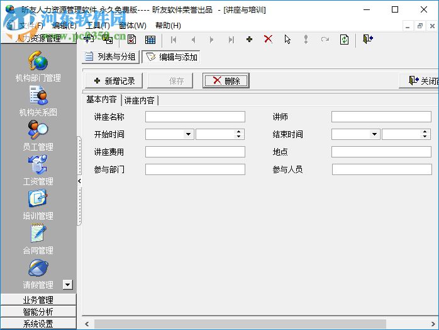Open 工资管理 in the sidebar

pyautogui.click(x=38, y=170)
